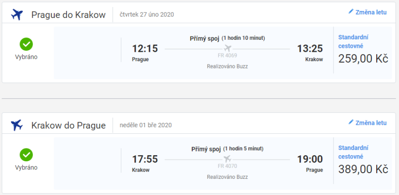399x195 pixels.
Task: Click the Prague do Krakow heading
Action: [x=68, y=15]
